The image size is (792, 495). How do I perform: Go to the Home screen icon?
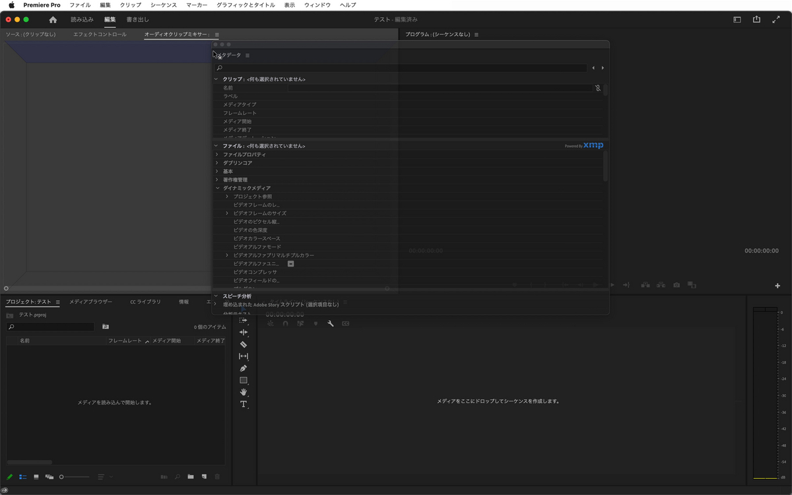[53, 20]
